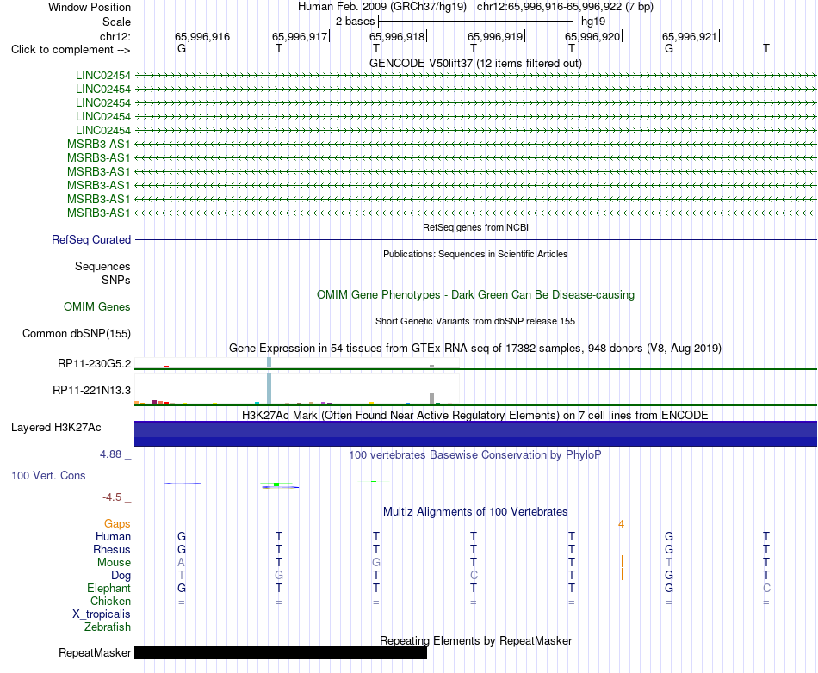
Task: Click the bottommost MSRB3-AS1 transcript label
Action: (99, 213)
